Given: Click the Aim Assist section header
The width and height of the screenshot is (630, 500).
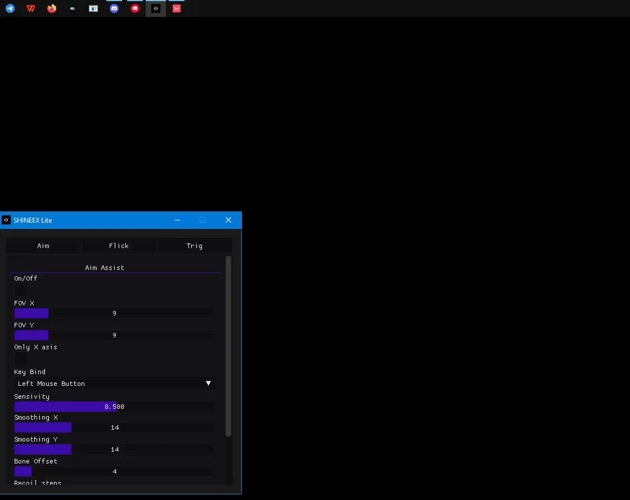Looking at the screenshot, I should 105,268.
